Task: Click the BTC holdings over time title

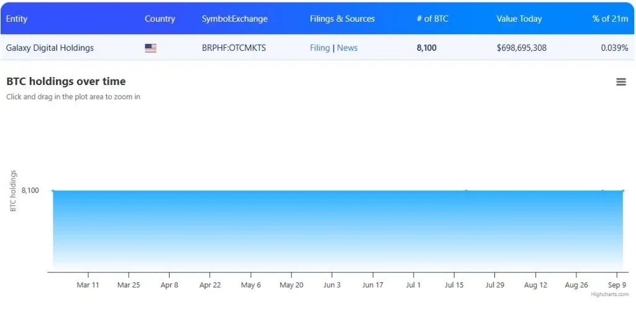Action: coord(66,81)
